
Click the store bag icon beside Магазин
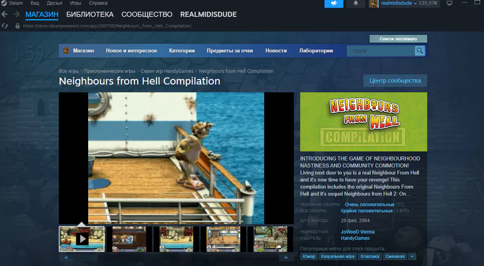(x=66, y=50)
